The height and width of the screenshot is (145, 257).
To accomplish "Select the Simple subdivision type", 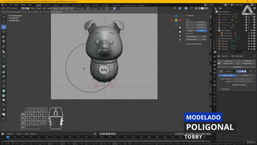I will 245,75.
